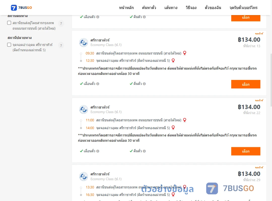Image resolution: width=272 pixels, height=201 pixels.
Task: Click ฿134.00 price on 11:00 trip
Action: 249,107
